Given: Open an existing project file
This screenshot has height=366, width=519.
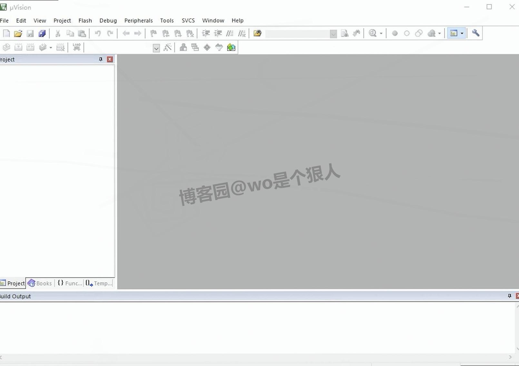Looking at the screenshot, I should (x=18, y=33).
